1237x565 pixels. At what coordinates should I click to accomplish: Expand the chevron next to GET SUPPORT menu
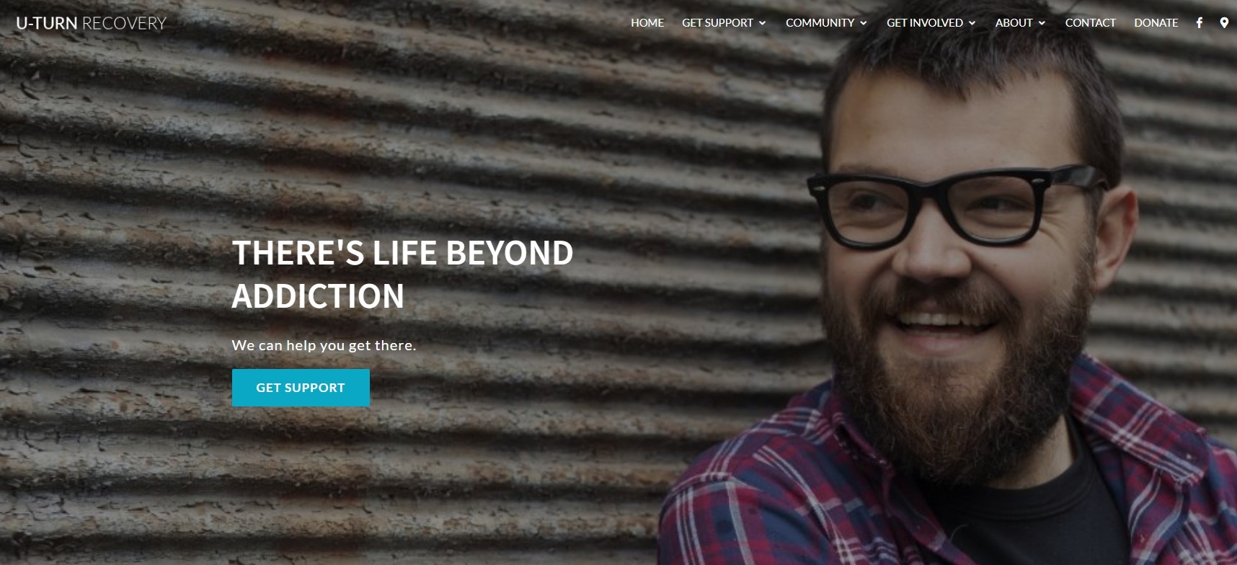(x=762, y=23)
